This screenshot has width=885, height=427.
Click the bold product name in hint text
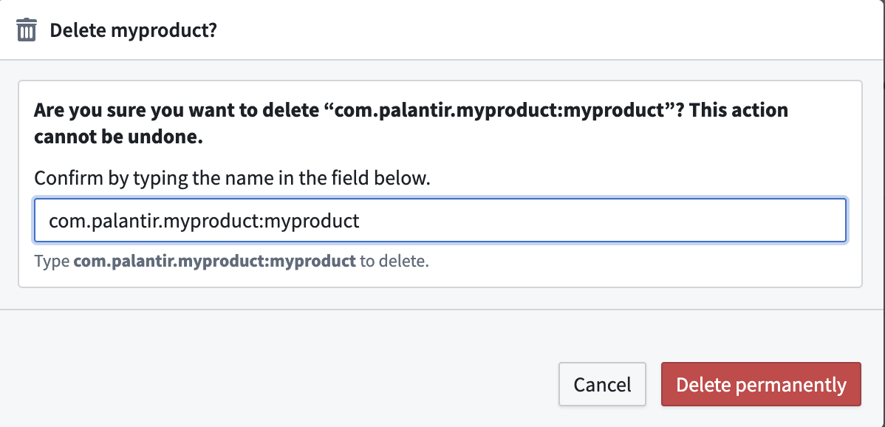(x=214, y=261)
